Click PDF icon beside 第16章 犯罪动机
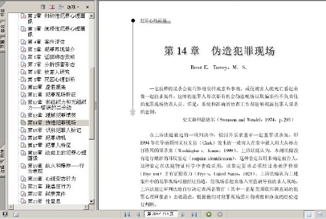Image resolution: width=326 pixels, height=219 pixels. (x=23, y=138)
